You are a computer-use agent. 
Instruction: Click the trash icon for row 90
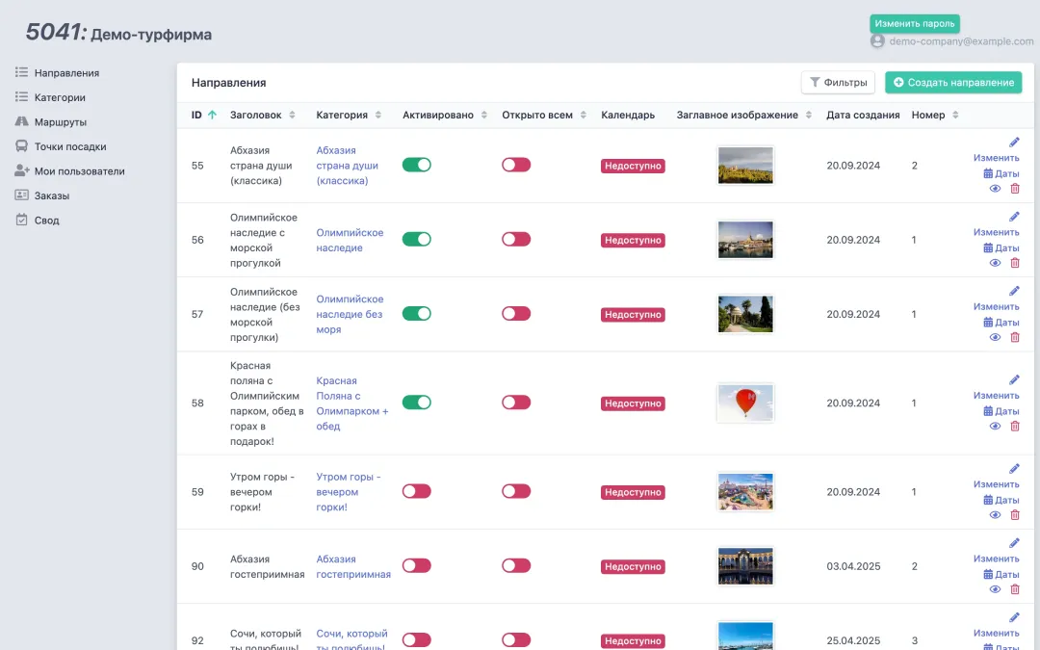pyautogui.click(x=1015, y=589)
